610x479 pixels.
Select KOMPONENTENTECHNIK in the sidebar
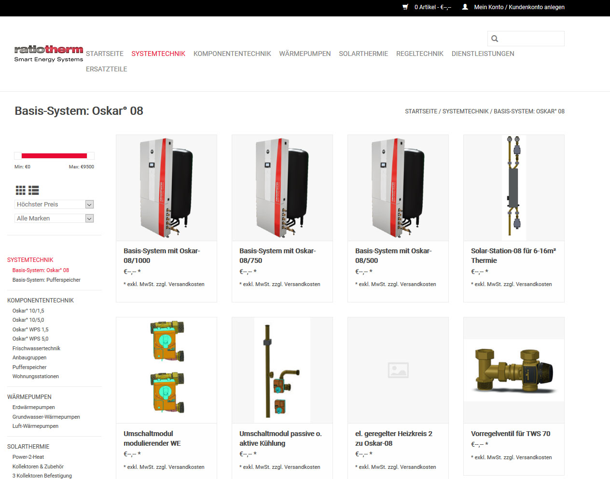pos(41,301)
